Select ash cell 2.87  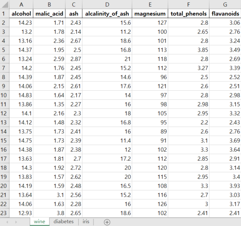tap(74, 59)
